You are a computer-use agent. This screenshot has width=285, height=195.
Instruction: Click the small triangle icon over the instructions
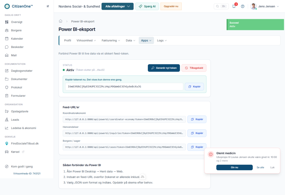142,177
